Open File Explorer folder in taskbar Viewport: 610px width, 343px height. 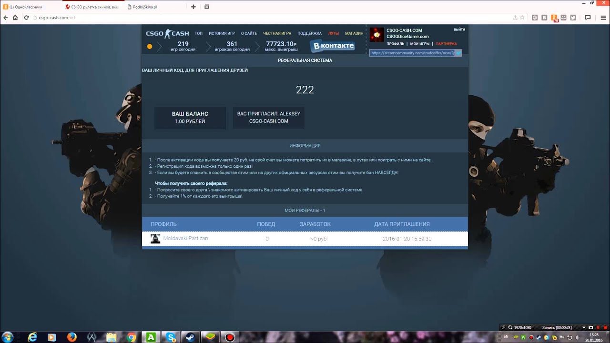(x=112, y=337)
